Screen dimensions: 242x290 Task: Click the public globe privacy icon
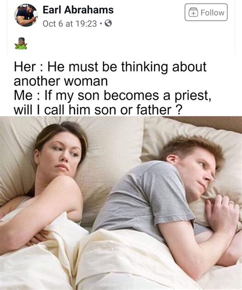108,23
